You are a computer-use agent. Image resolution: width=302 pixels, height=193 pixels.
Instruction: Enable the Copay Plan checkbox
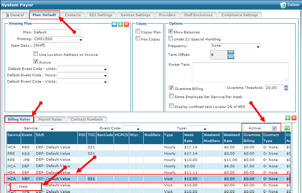click(138, 32)
